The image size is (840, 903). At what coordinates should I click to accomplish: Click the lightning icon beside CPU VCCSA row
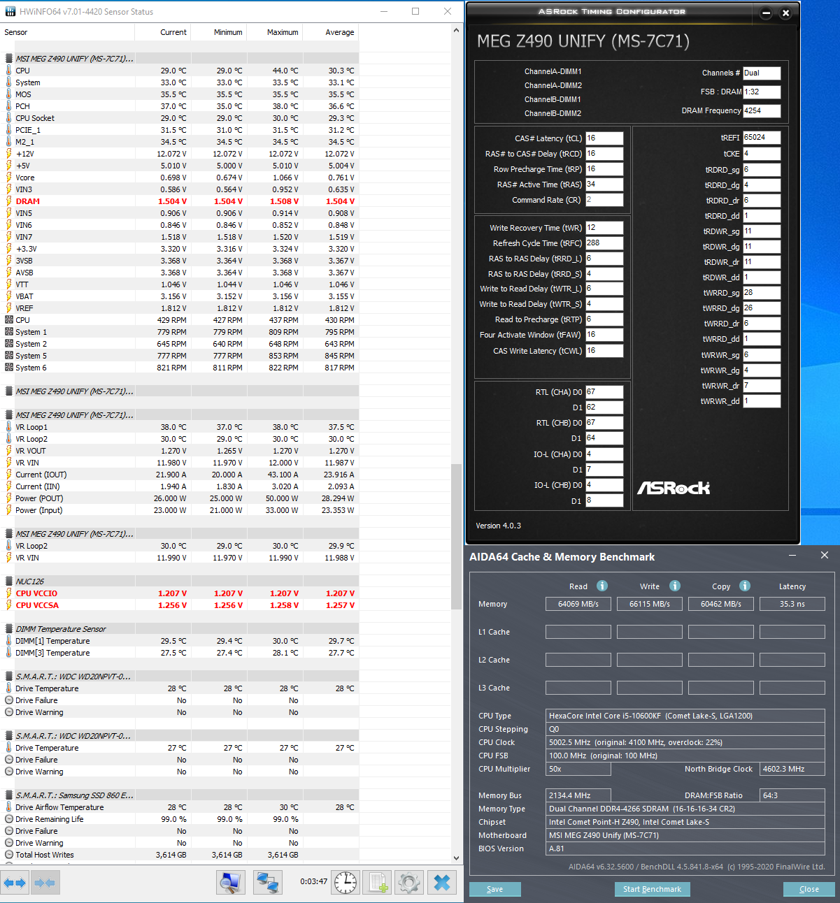9,605
